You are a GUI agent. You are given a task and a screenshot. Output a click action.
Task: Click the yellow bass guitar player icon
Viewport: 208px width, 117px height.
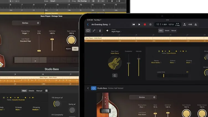click(115, 63)
